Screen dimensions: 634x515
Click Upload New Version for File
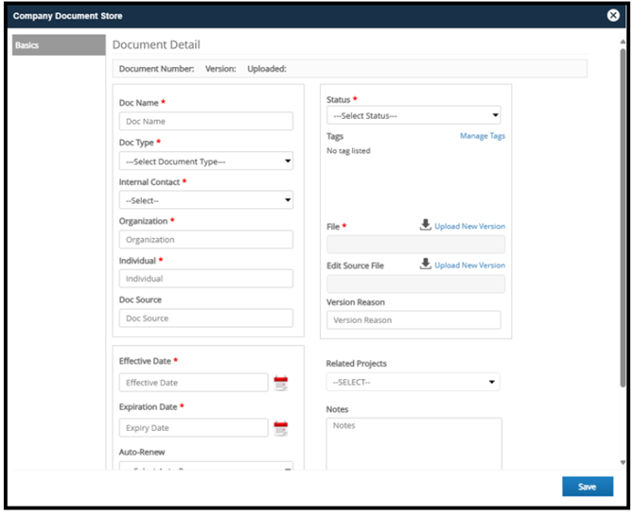470,226
